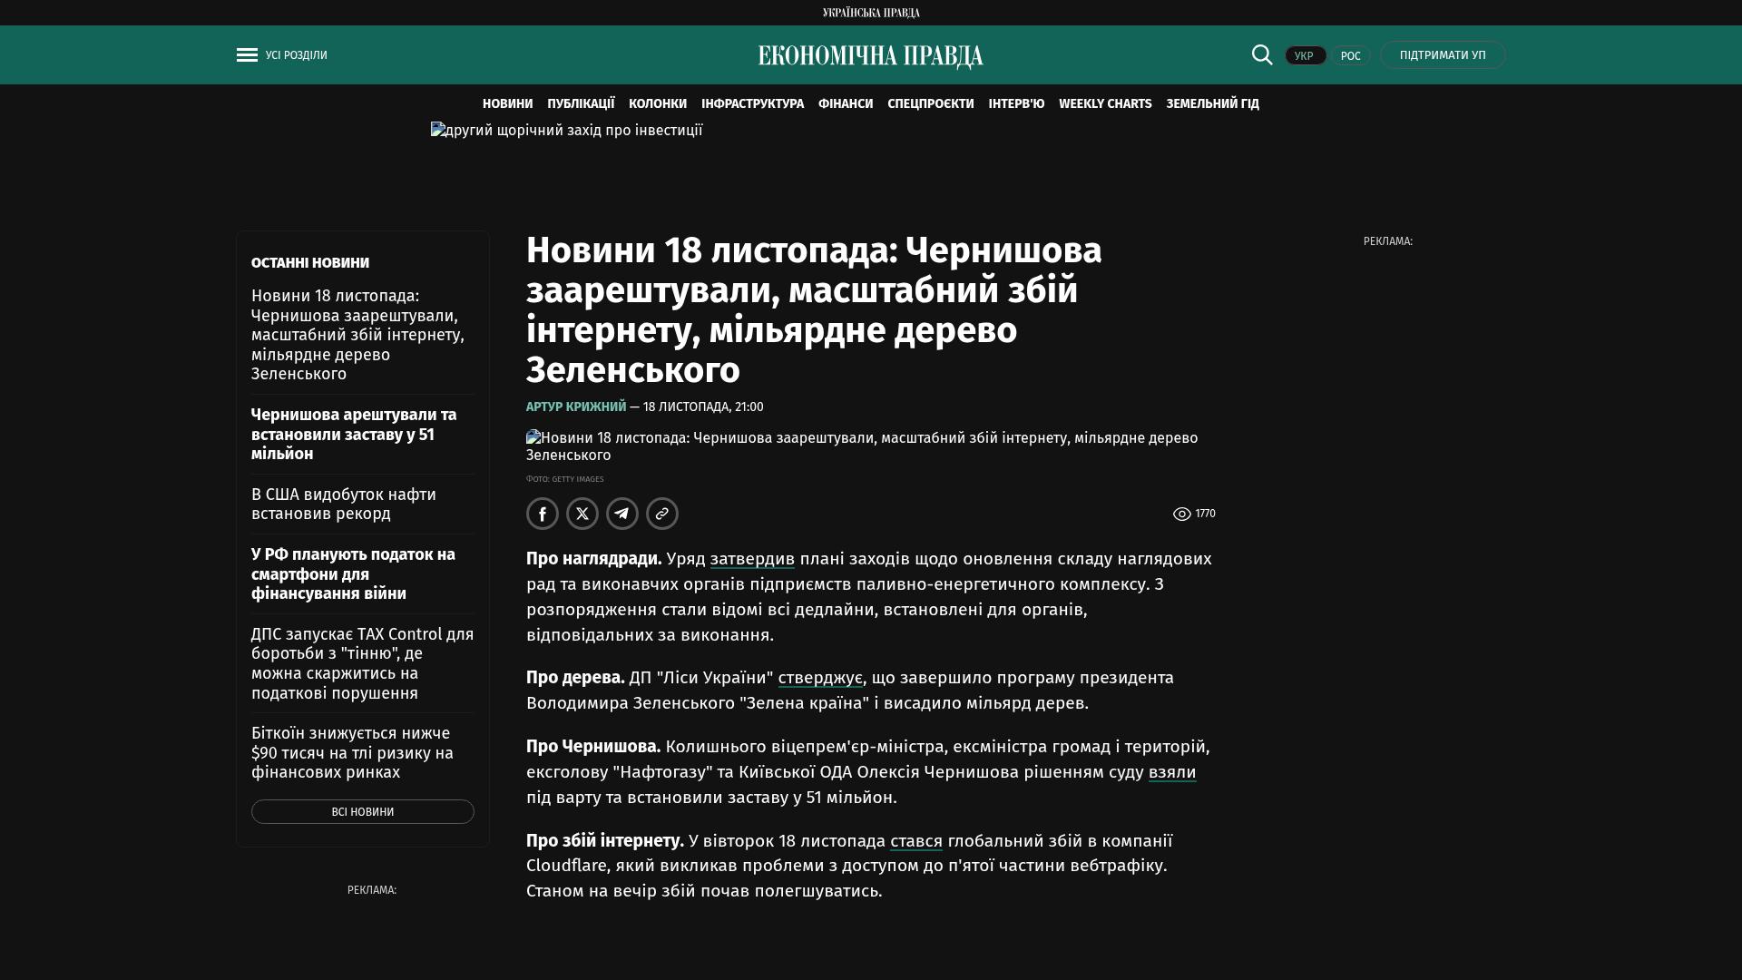Open the author link Артур Крижний
The image size is (1742, 980).
[576, 407]
